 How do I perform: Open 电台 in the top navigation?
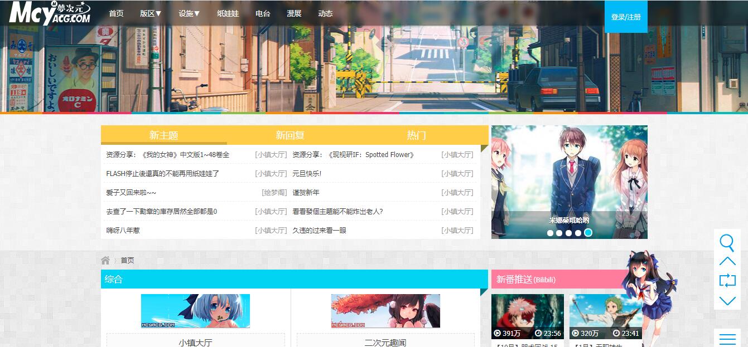tap(263, 13)
